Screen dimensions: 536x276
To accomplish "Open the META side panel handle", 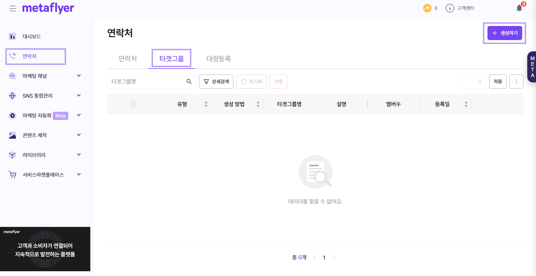I will coord(532,67).
